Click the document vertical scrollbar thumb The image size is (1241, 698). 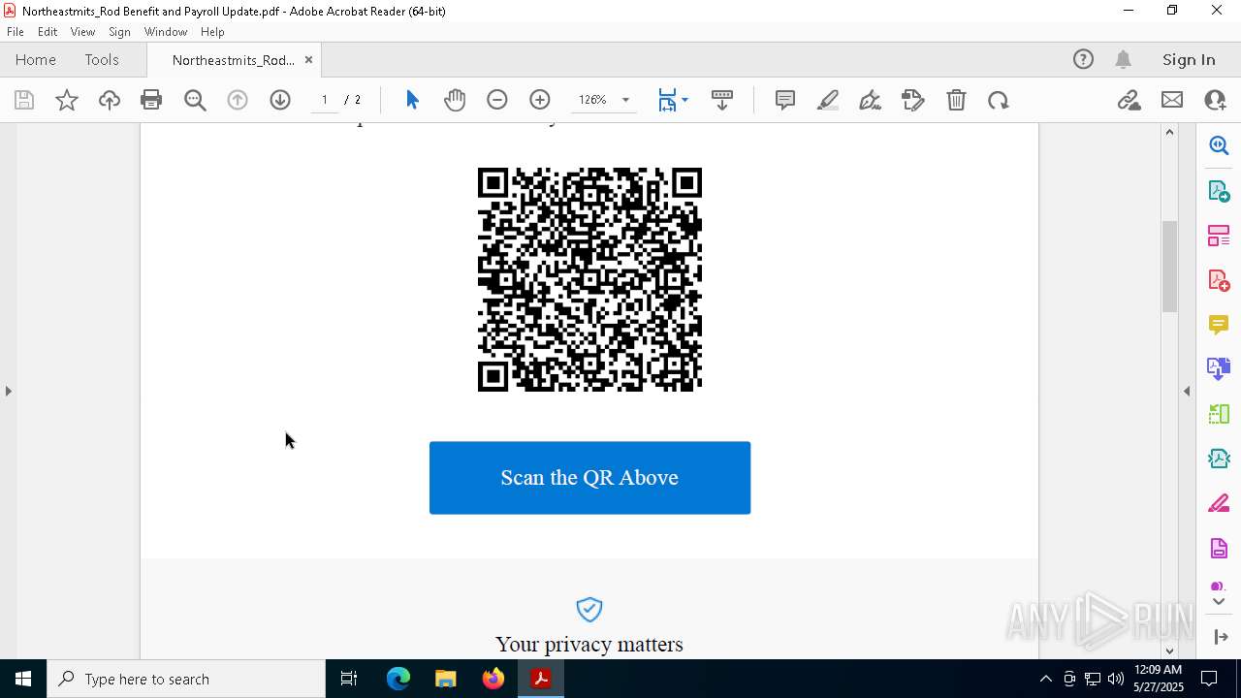click(x=1169, y=267)
